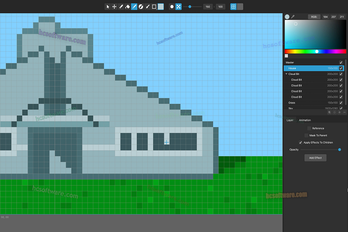This screenshot has width=348, height=232.
Task: Click the Add Effect button
Action: (x=315, y=158)
